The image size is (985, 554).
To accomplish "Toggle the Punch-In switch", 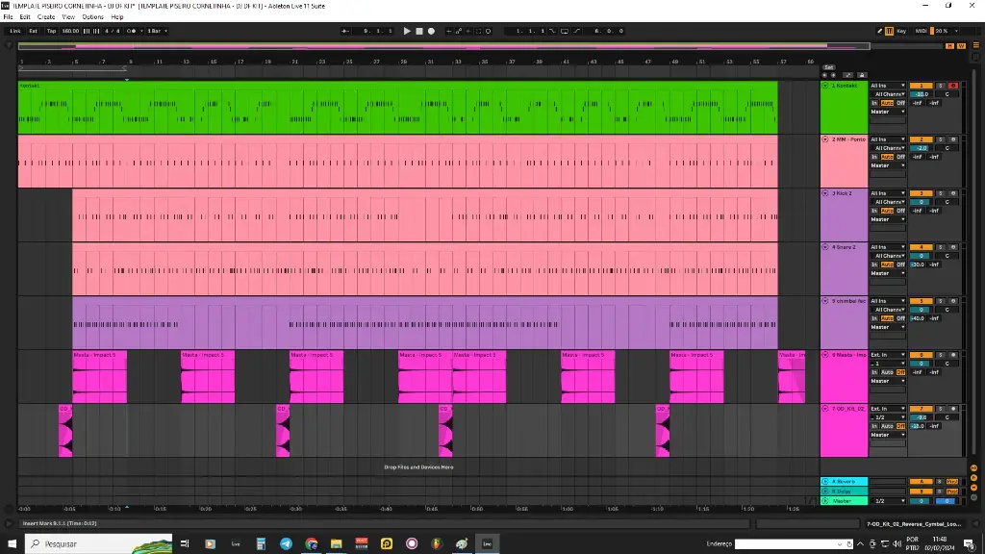I will pos(553,31).
